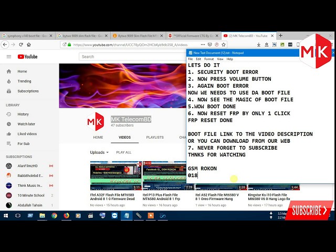This screenshot has height=252, width=336.
Task: Close the symphony v140 boot file tab
Action: click(51, 36)
